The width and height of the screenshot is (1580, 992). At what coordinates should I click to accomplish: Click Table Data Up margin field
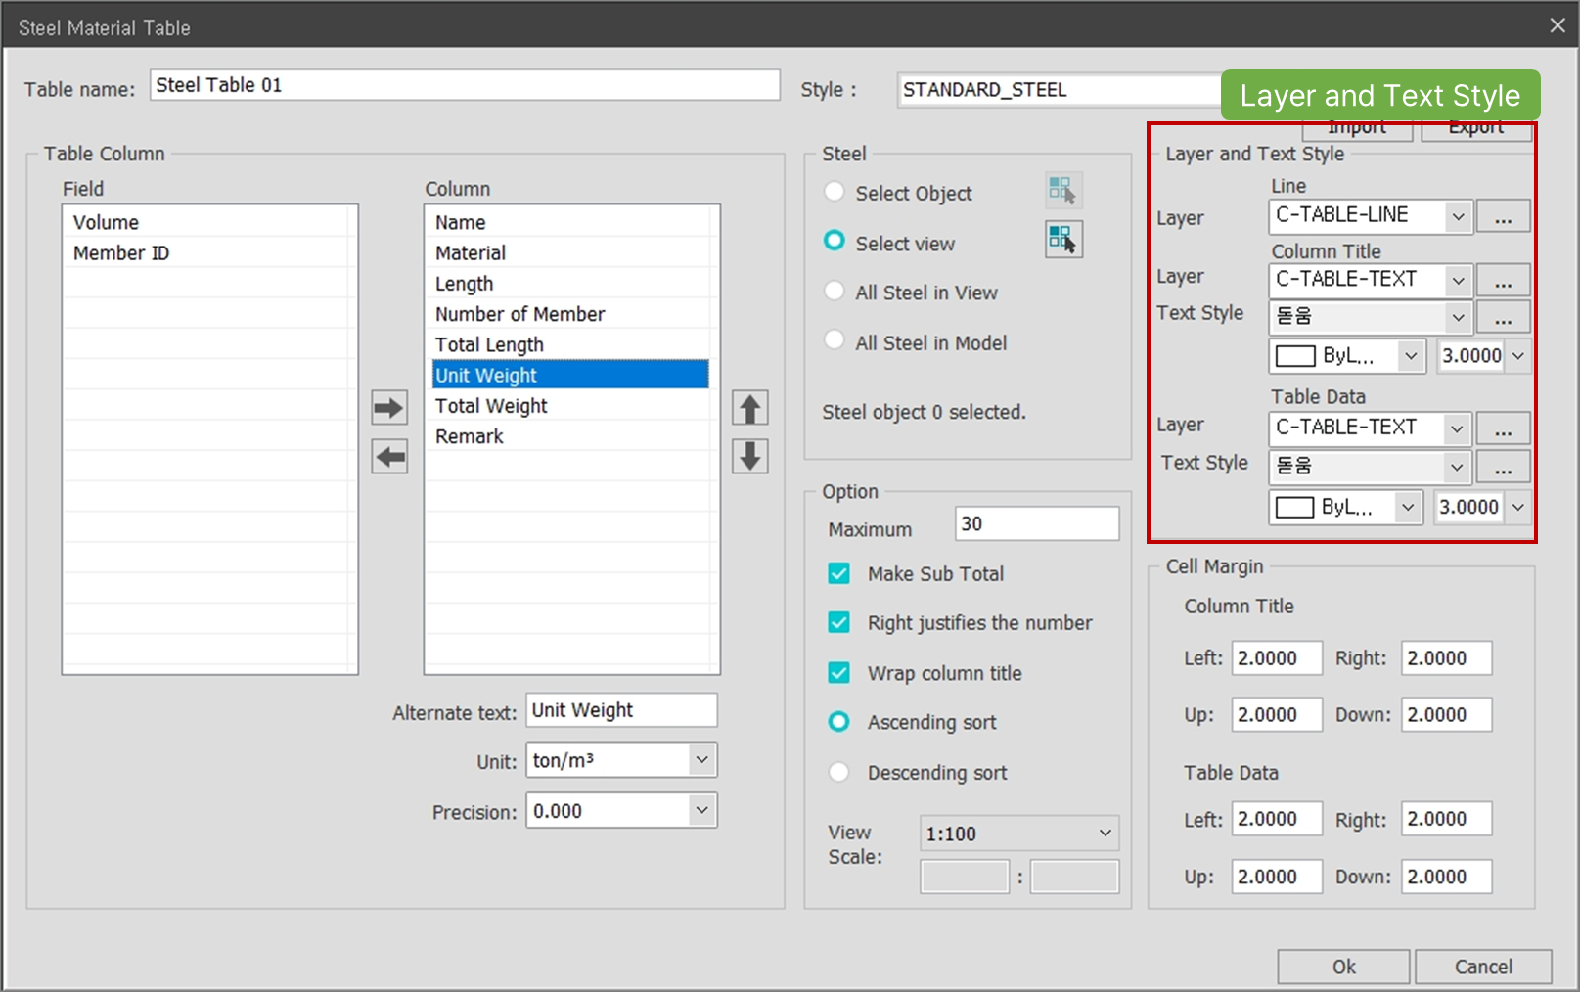pyautogui.click(x=1277, y=877)
